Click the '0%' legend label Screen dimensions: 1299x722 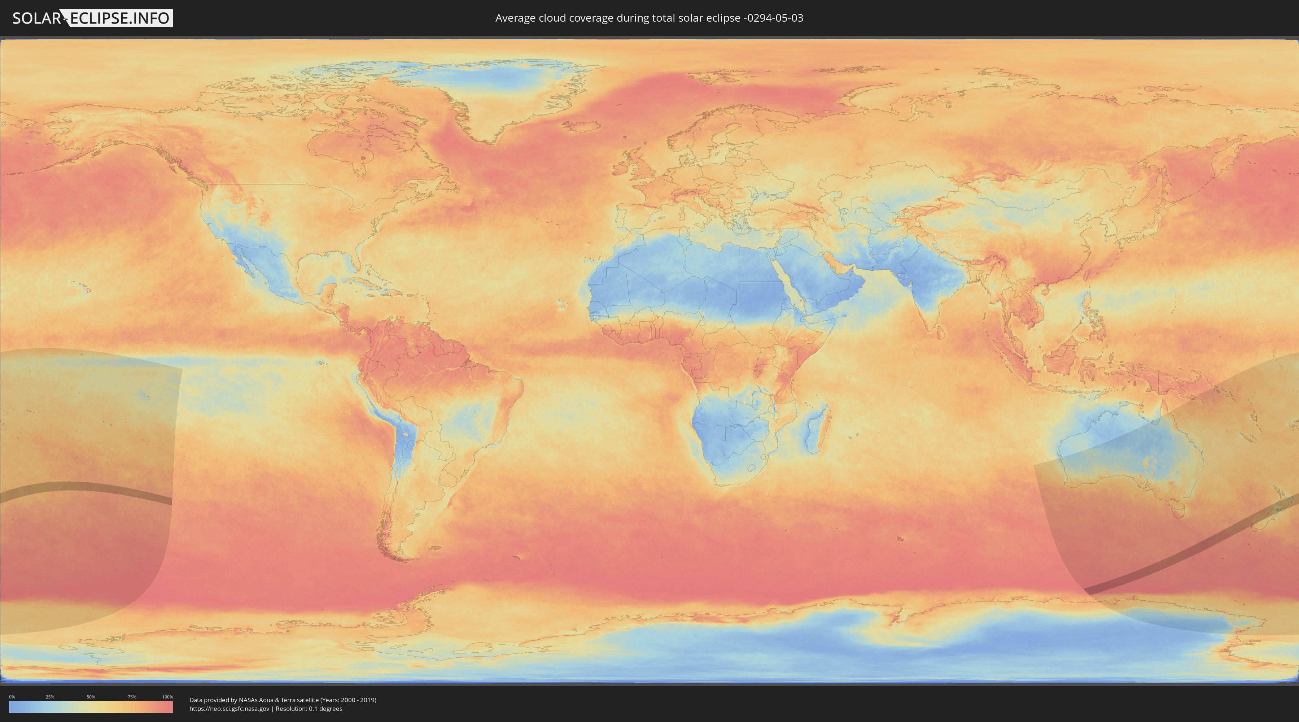click(12, 697)
